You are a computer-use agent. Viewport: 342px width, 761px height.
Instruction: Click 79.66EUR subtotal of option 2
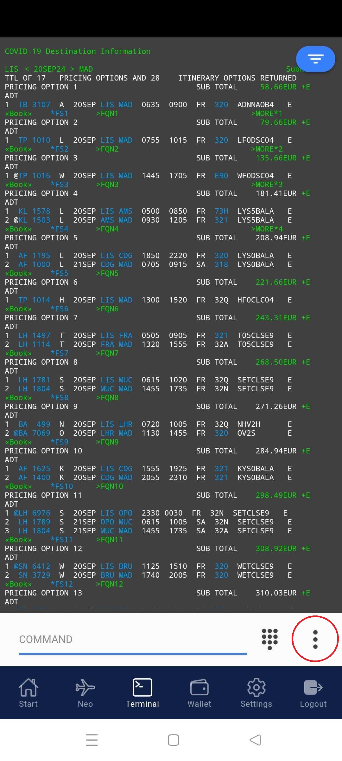click(278, 122)
